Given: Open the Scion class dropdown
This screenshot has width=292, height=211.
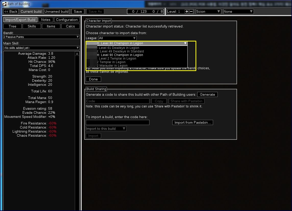Looking at the screenshot, I should pyautogui.click(x=208, y=11).
